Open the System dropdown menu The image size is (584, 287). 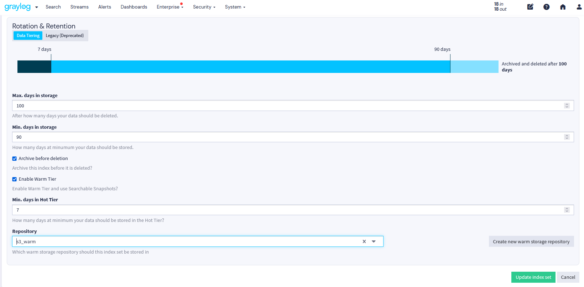click(x=235, y=7)
